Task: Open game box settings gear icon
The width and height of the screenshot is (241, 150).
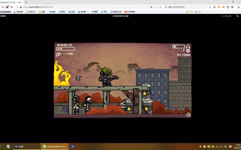Action: tap(196, 12)
